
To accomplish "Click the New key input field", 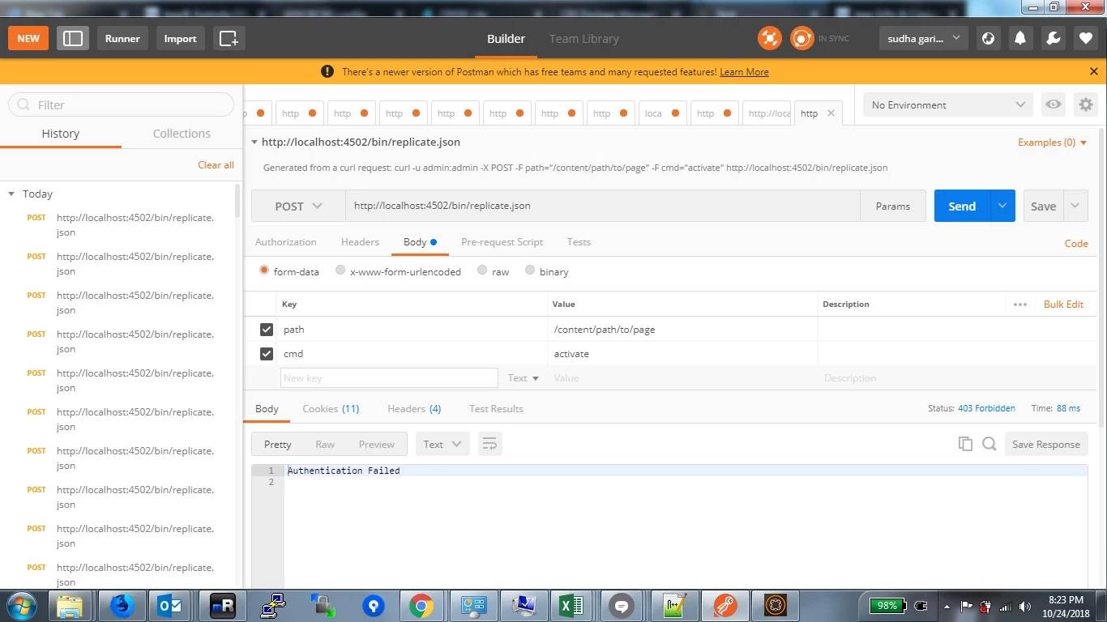I will click(389, 378).
